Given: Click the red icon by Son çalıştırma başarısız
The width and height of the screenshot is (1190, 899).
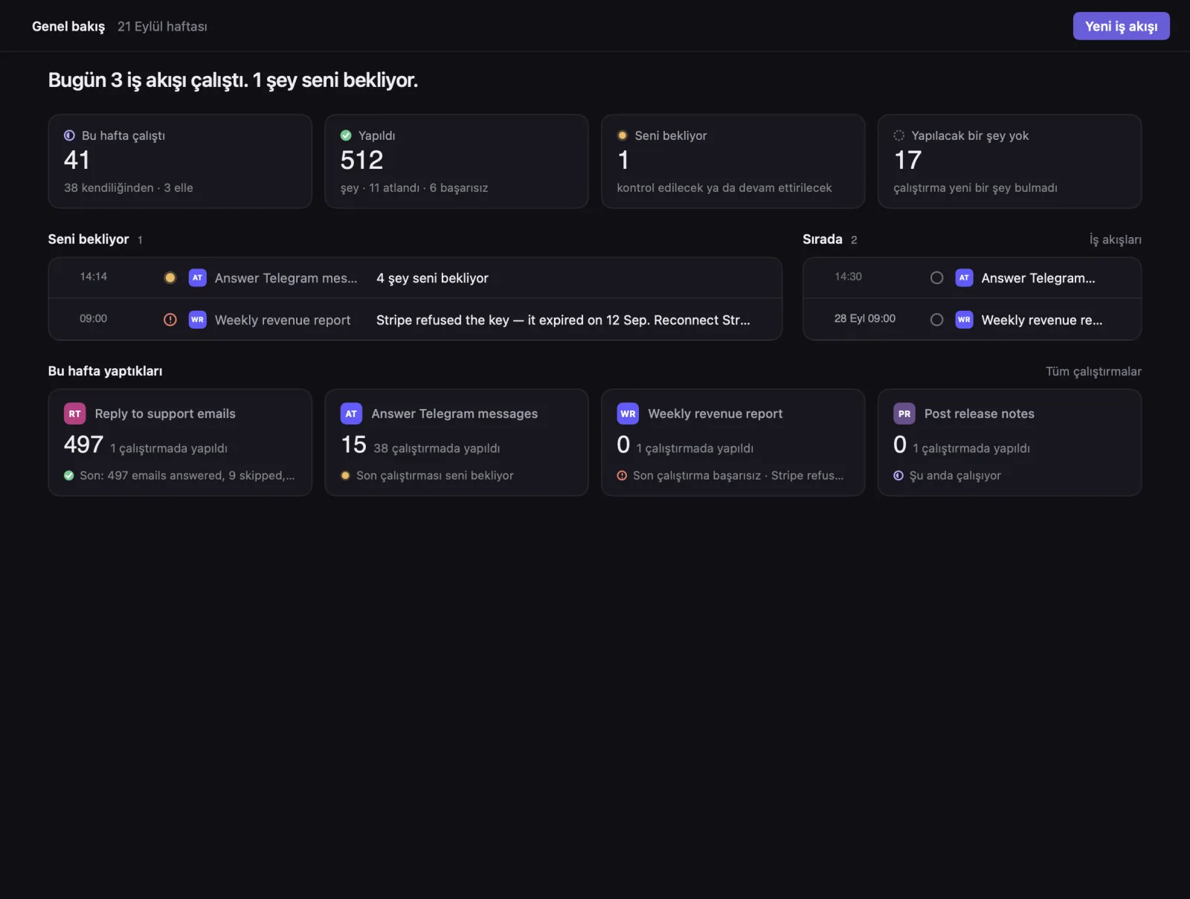Looking at the screenshot, I should [622, 475].
